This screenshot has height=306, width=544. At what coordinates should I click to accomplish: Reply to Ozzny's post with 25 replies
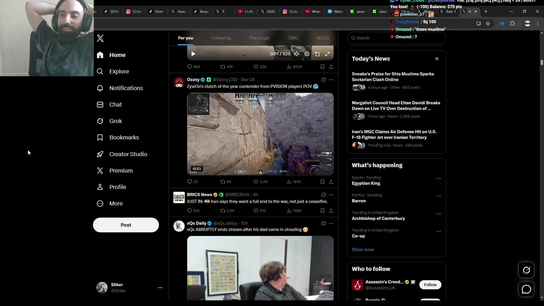pos(193,182)
